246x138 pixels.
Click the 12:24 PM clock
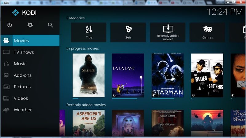pos(225,12)
